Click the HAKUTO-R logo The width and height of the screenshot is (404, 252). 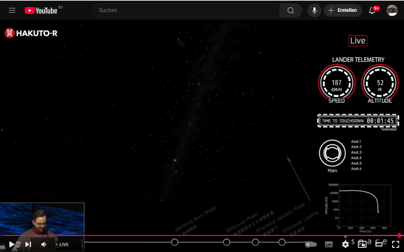click(x=31, y=33)
